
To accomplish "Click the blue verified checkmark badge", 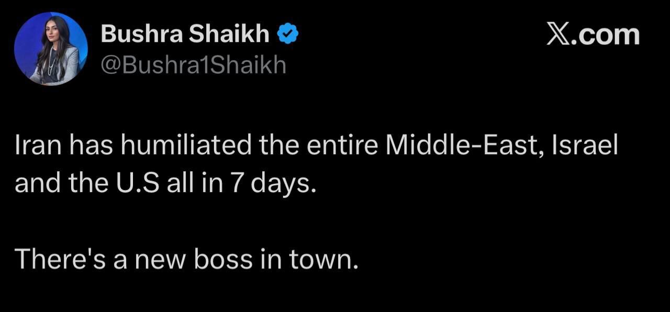I will (287, 35).
